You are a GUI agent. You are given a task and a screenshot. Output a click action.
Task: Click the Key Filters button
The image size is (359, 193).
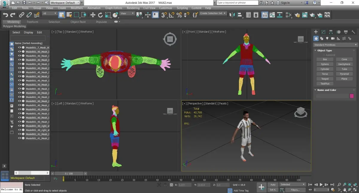(x=295, y=190)
